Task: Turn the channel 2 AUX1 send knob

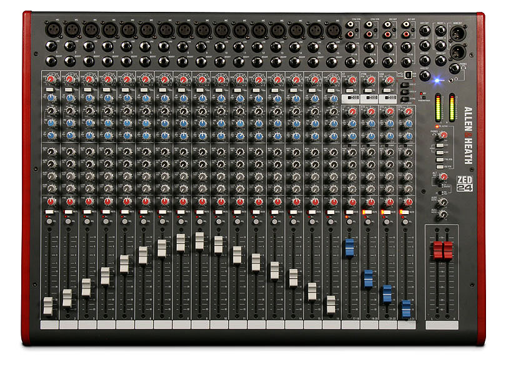Action: (70, 152)
